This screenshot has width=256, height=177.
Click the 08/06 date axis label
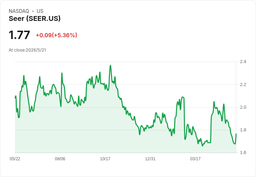click(60, 159)
